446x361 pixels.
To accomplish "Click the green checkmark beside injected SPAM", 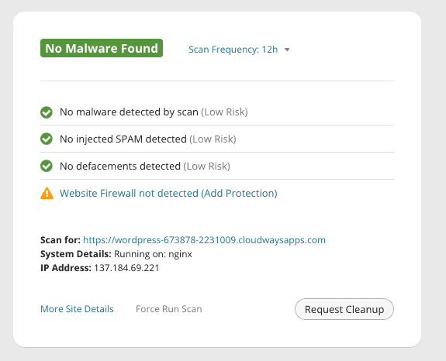I will [47, 139].
